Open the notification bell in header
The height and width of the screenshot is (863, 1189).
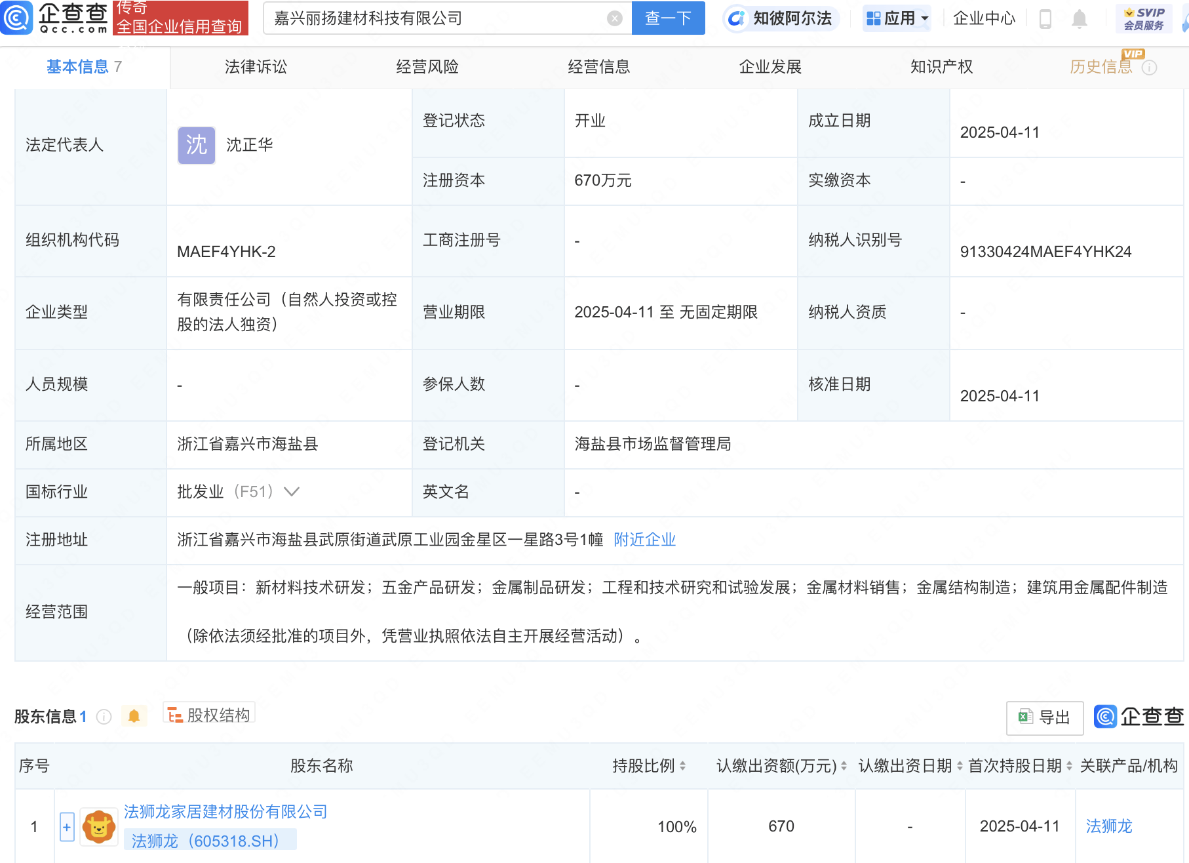tap(1079, 18)
